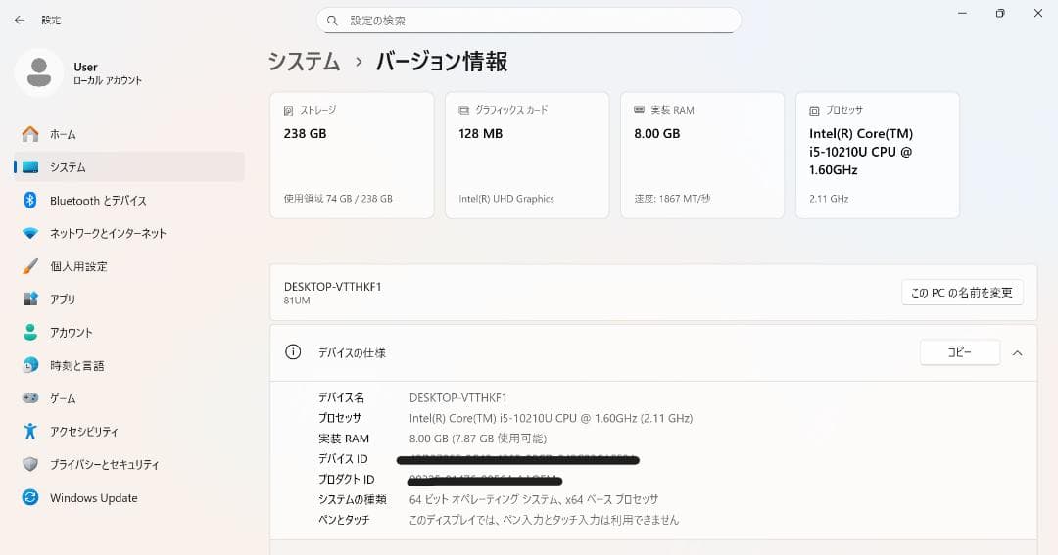Click the ペンとタッチ description text
Image resolution: width=1058 pixels, height=555 pixels.
pyautogui.click(x=544, y=519)
